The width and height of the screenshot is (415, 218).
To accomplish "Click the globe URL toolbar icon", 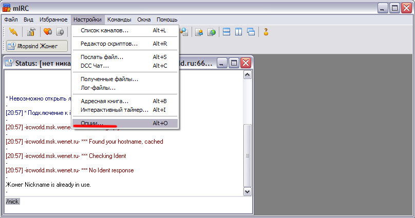I will point(212,32).
